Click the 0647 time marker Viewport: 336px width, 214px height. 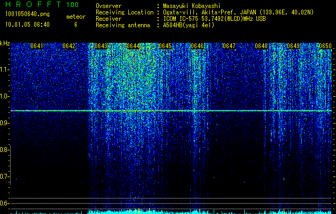coord(229,46)
